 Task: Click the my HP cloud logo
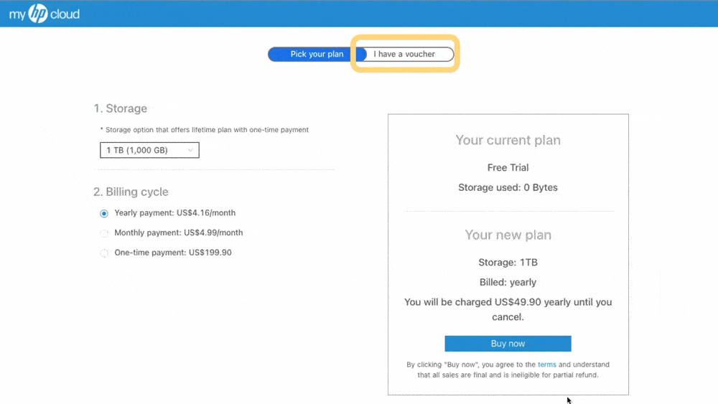(x=45, y=14)
